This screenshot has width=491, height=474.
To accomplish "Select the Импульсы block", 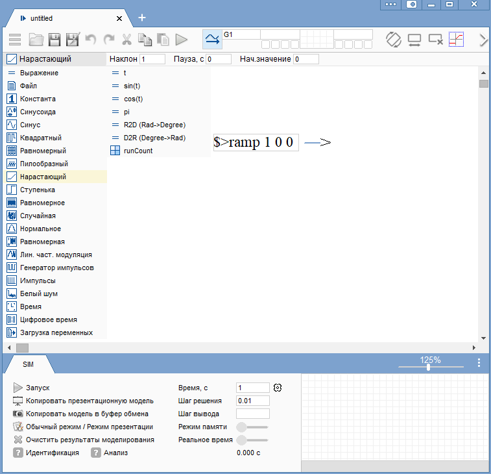I will click(56, 281).
